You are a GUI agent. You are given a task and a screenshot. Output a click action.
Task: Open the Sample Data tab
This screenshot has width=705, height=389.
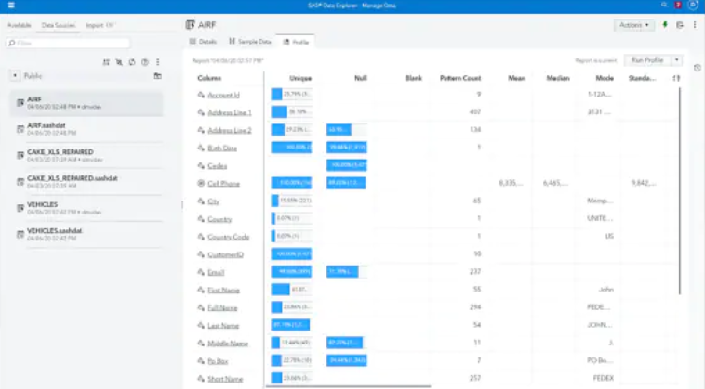250,42
